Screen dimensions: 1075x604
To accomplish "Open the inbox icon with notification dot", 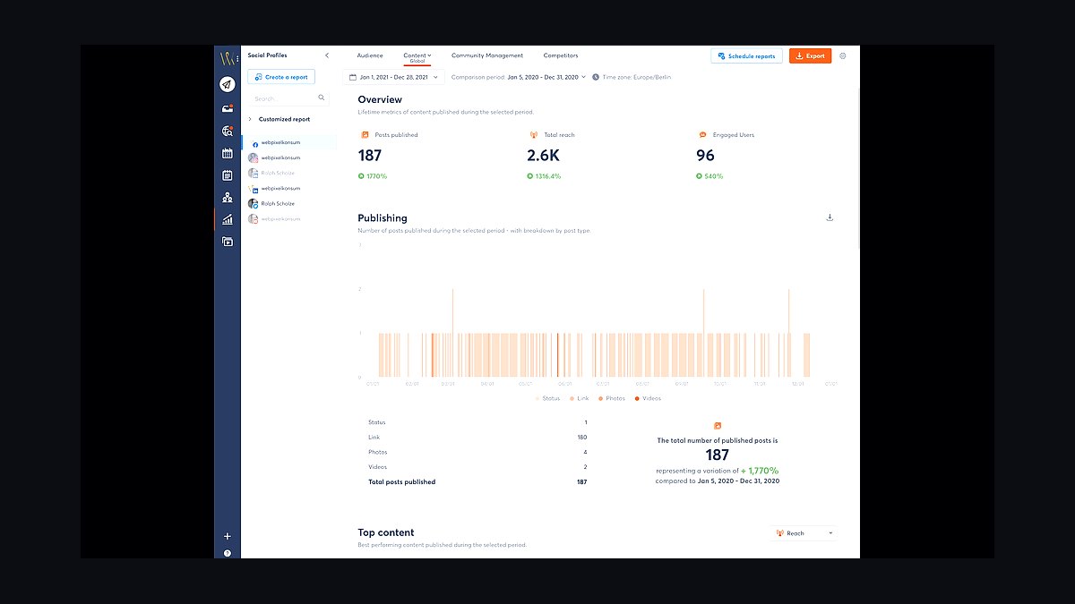I will 228,108.
